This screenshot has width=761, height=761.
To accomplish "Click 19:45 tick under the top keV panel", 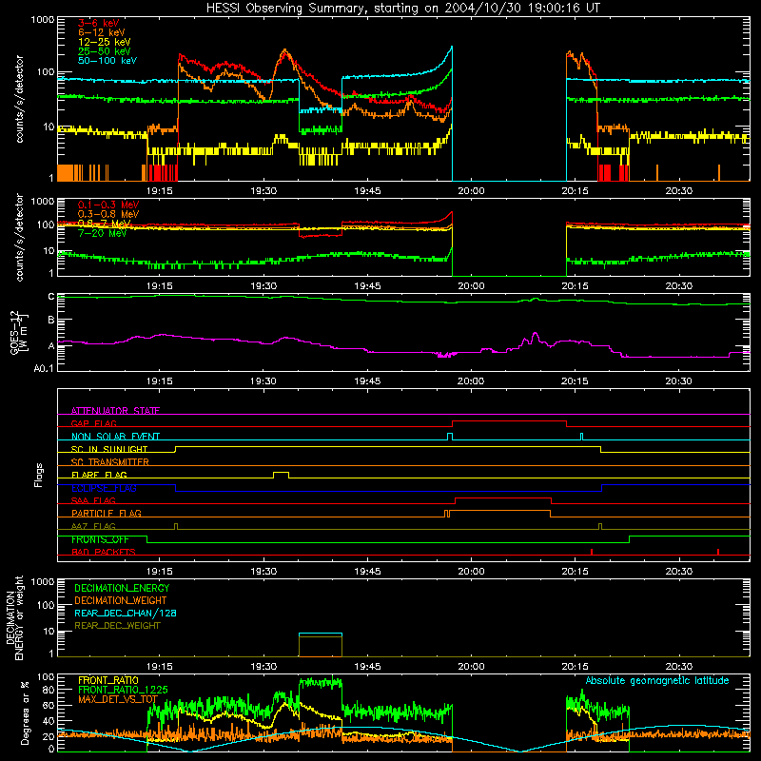I will [367, 191].
